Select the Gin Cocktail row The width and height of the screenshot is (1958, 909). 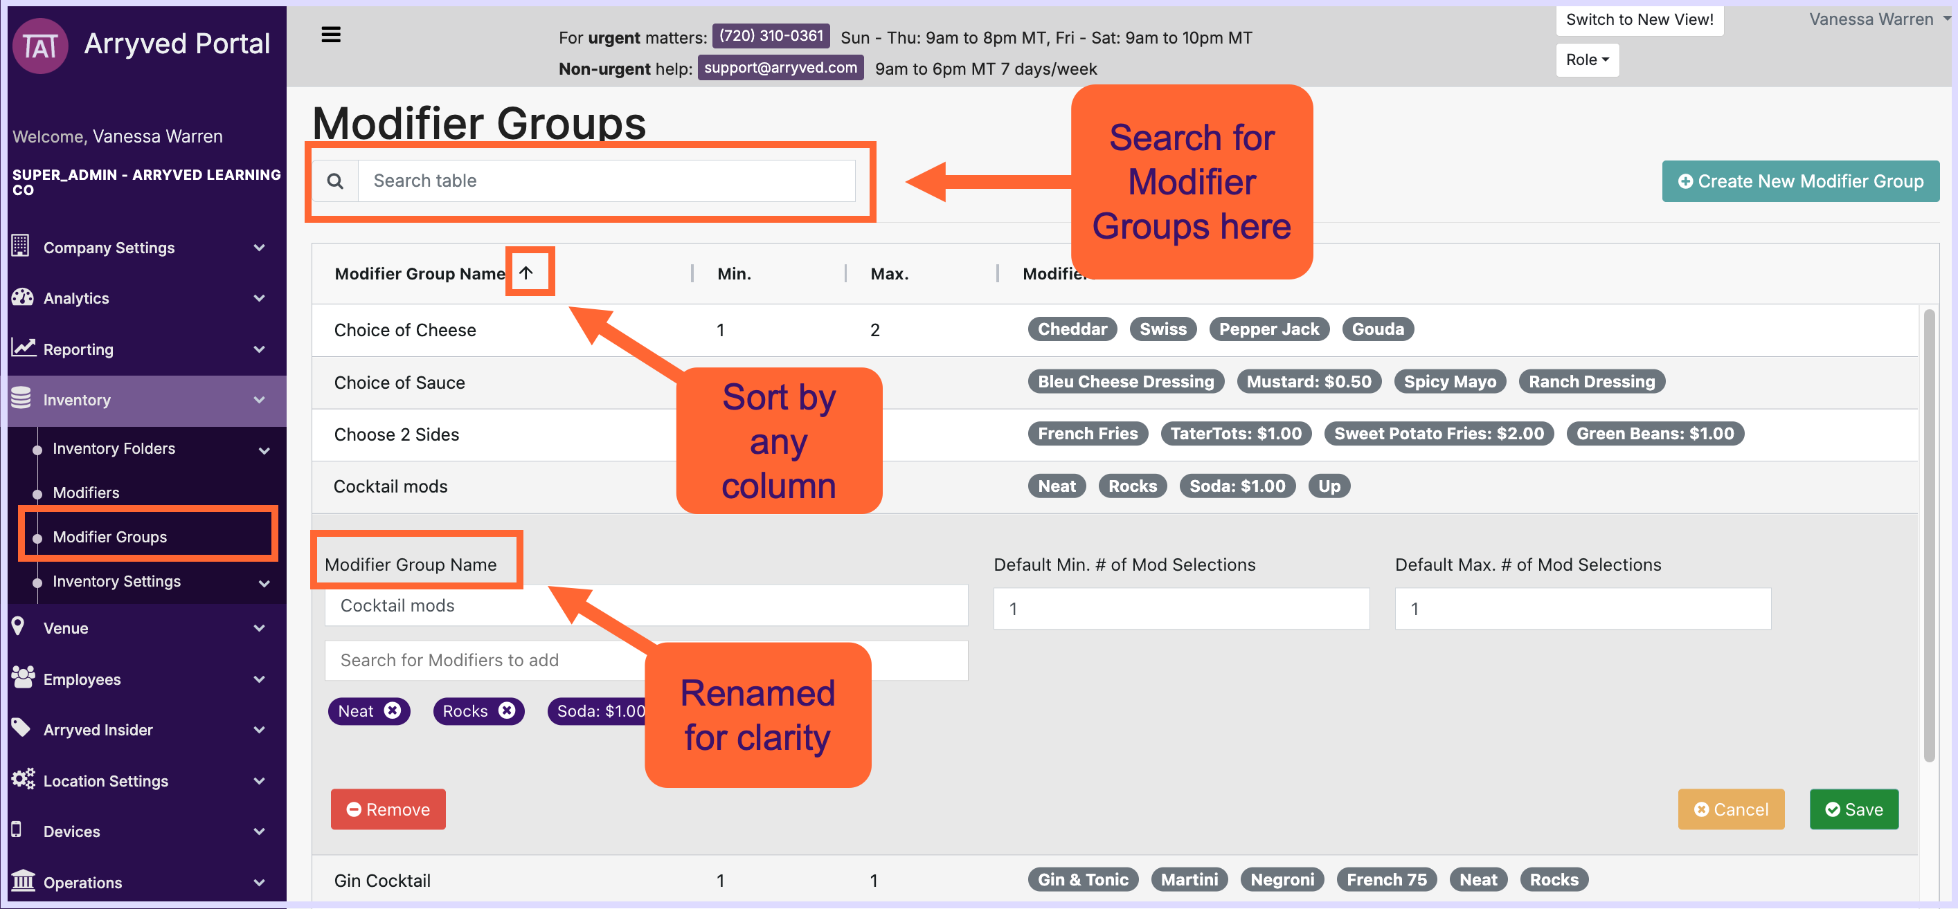coord(1114,880)
